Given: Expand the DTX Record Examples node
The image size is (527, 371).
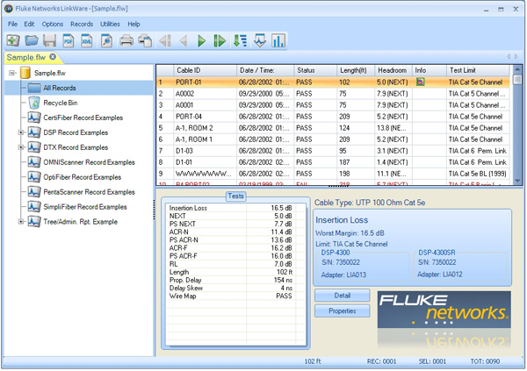Looking at the screenshot, I should tap(21, 147).
